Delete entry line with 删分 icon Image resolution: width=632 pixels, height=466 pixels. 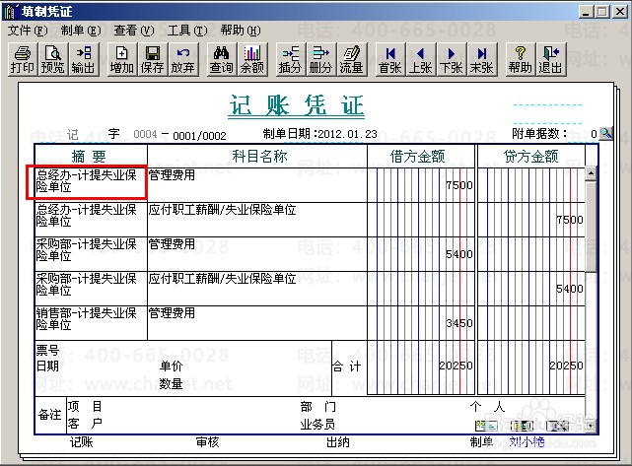[x=320, y=60]
